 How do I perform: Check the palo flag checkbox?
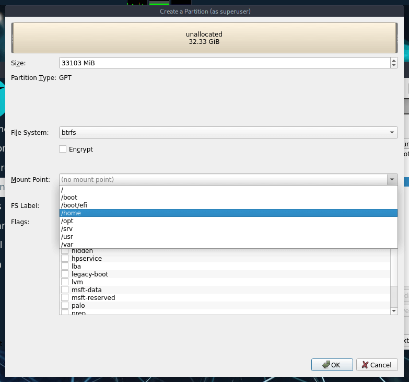65,306
